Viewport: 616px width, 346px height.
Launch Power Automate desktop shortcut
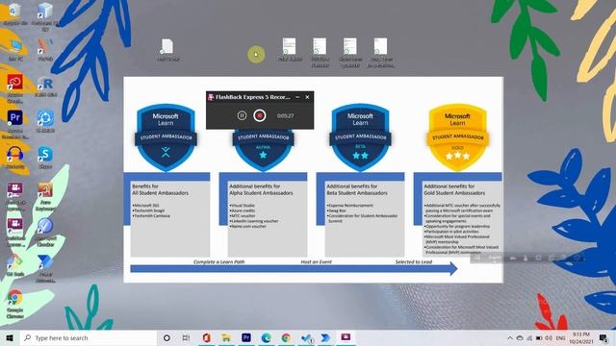(x=45, y=268)
